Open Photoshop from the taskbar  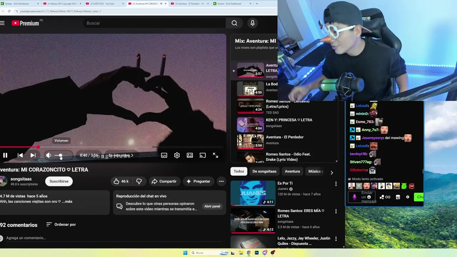tap(256, 253)
